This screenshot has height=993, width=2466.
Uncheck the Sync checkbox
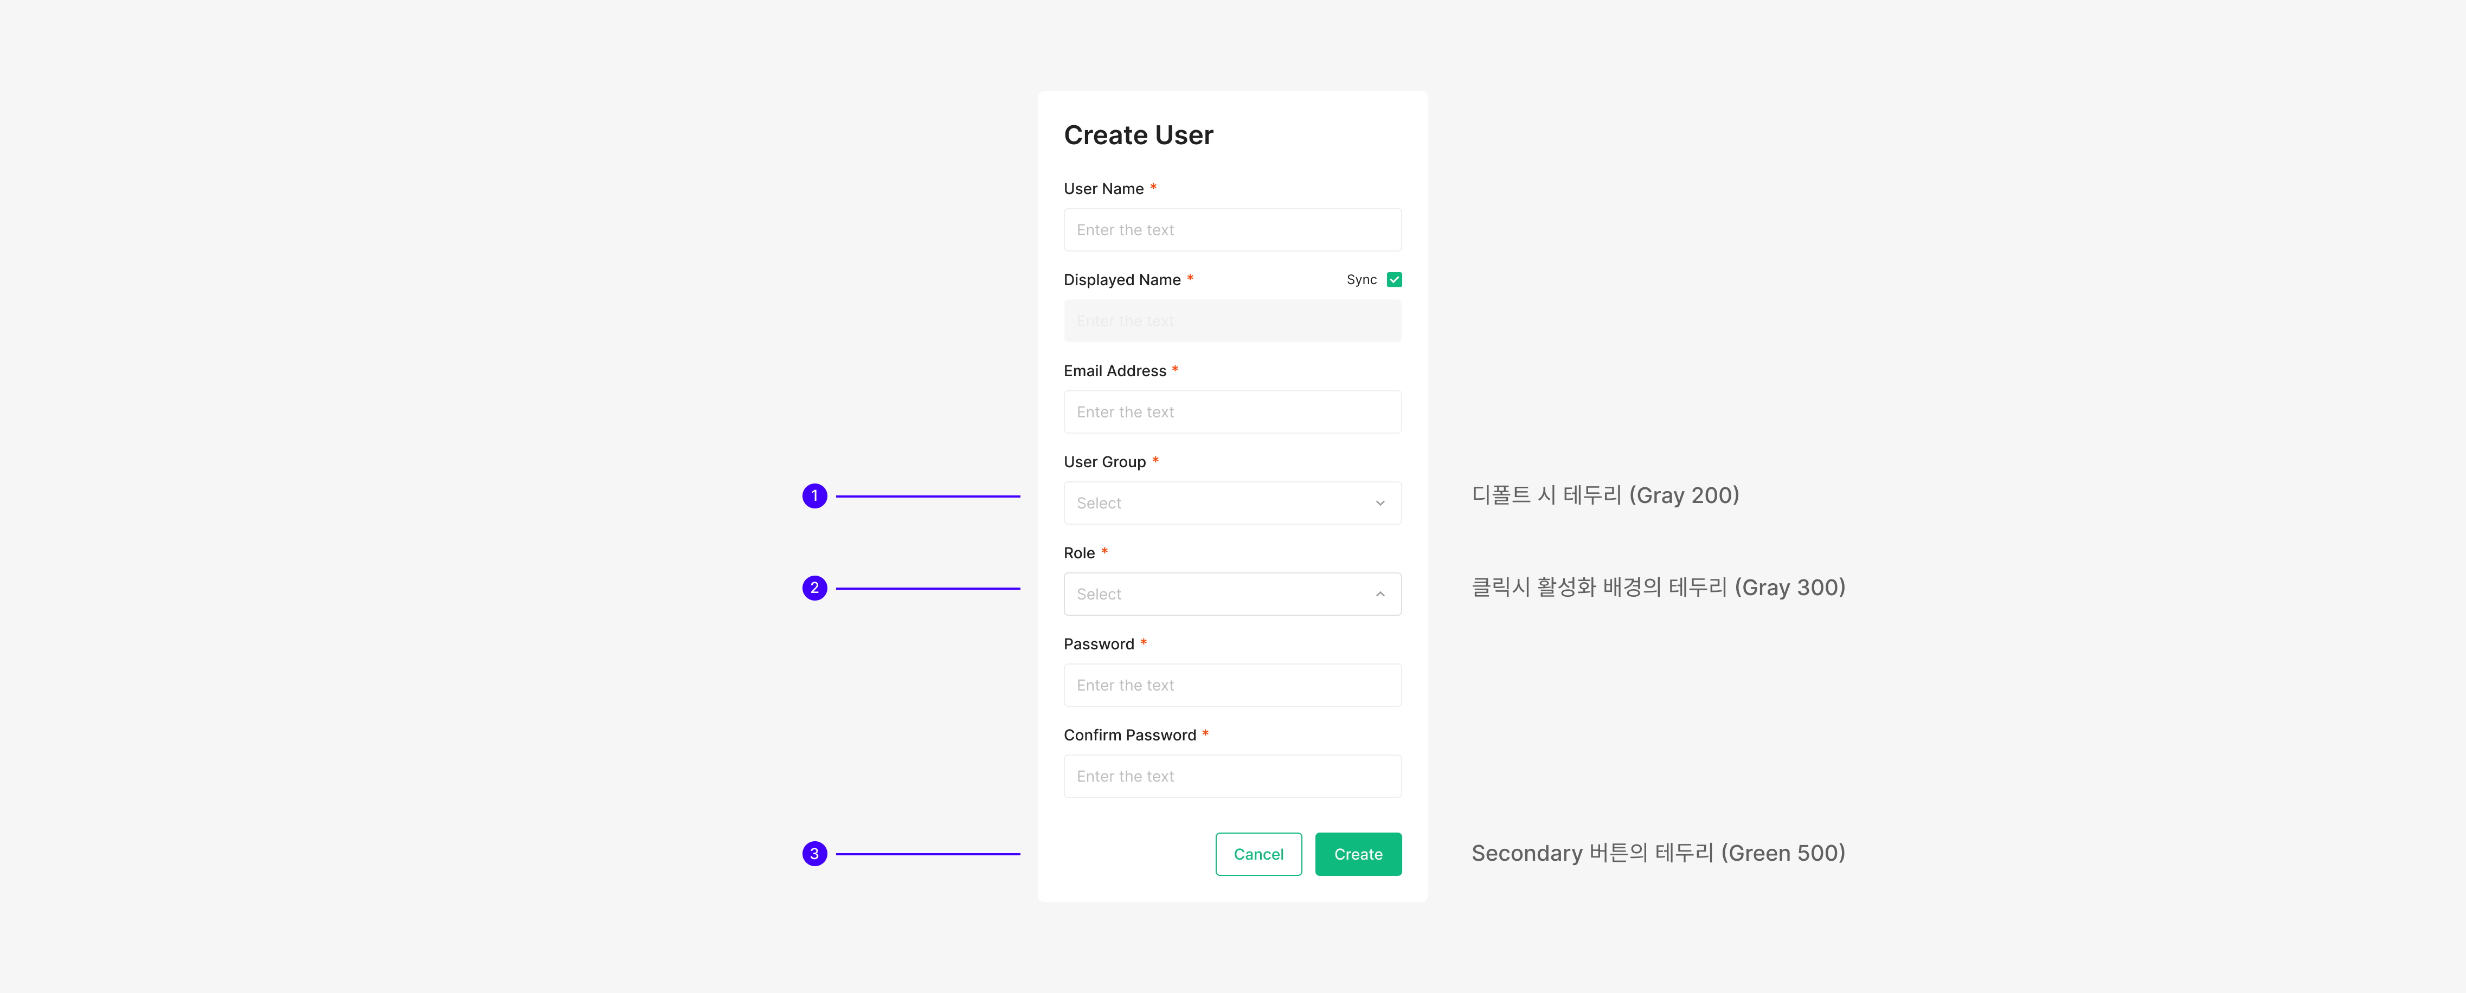(1394, 279)
